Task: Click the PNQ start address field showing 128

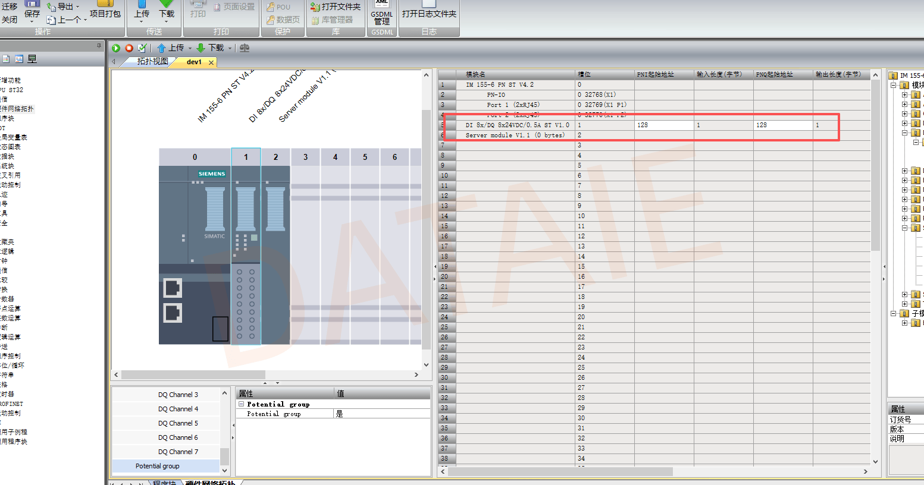Action: (783, 125)
